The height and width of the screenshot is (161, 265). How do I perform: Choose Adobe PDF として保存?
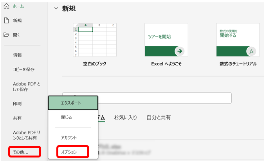(x=27, y=87)
